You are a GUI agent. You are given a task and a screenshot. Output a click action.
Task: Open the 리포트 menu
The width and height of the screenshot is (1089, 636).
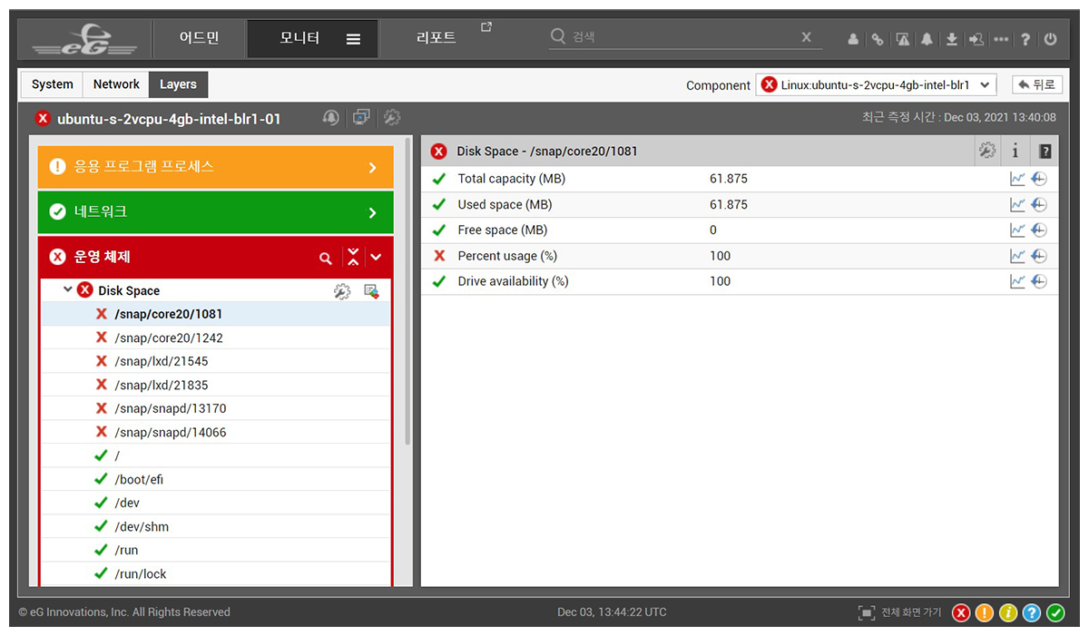point(436,39)
